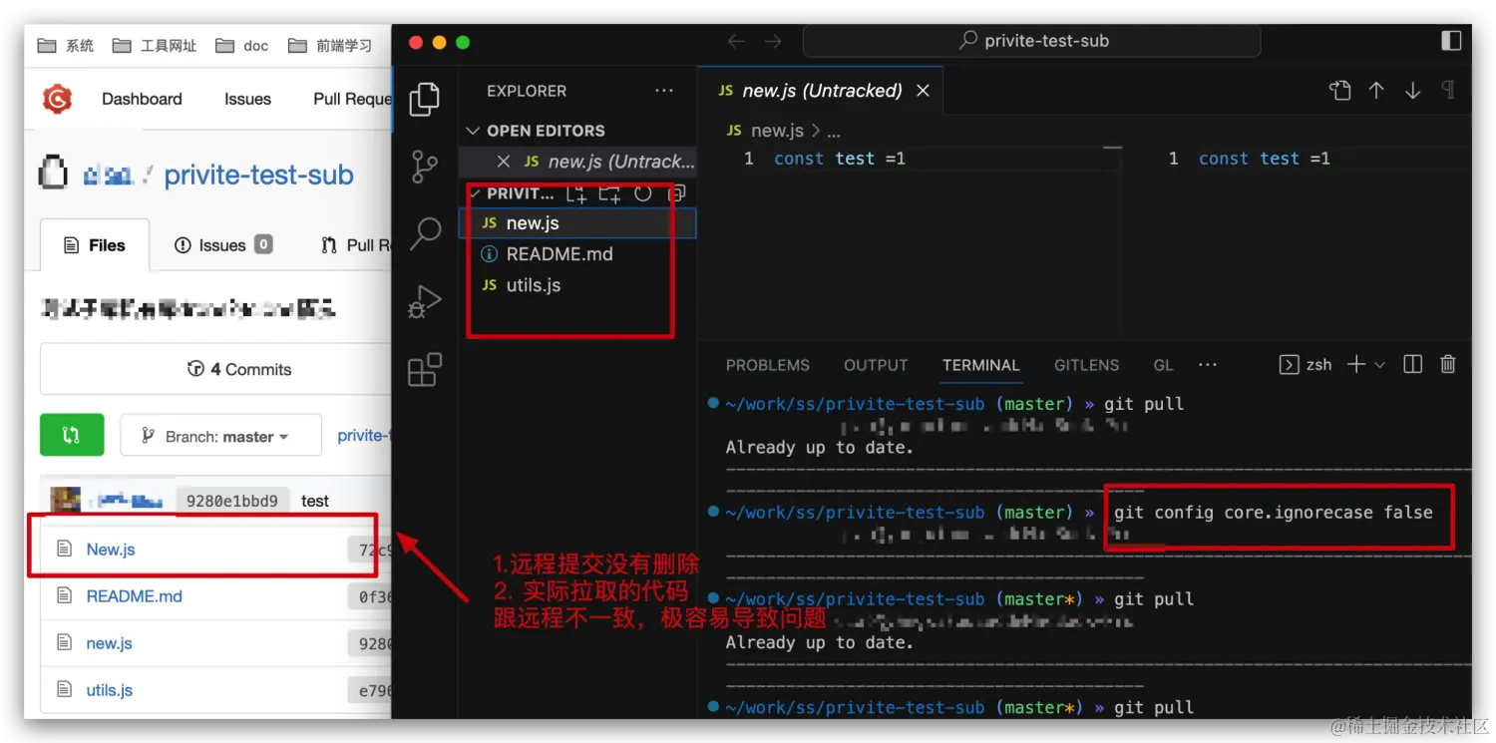This screenshot has width=1496, height=743.
Task: Go to home via the Gitea logo
Action: coord(58,99)
